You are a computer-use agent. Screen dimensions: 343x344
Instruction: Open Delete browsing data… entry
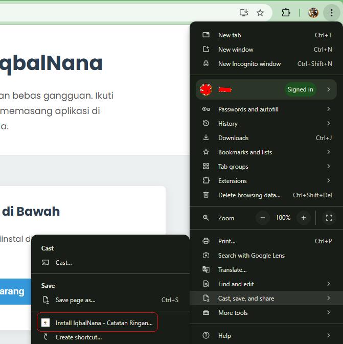[266, 195]
